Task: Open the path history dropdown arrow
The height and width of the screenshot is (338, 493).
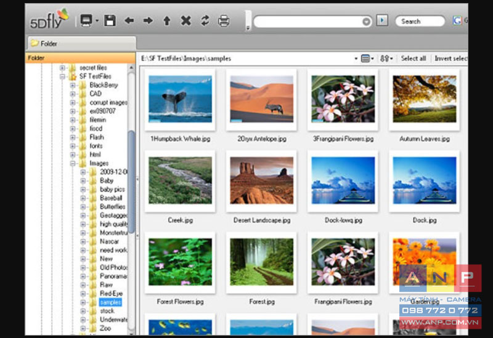Action: [356, 58]
